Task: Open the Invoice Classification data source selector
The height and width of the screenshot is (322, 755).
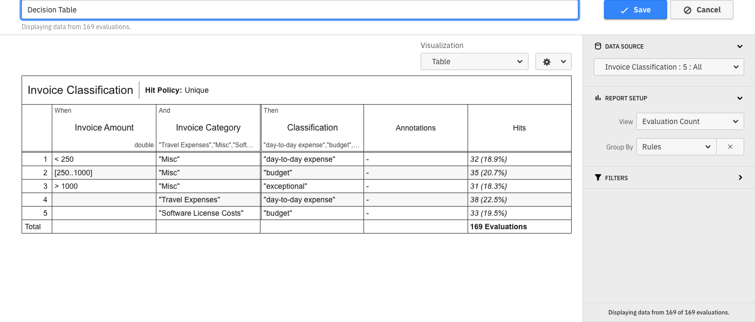Action: click(x=669, y=66)
